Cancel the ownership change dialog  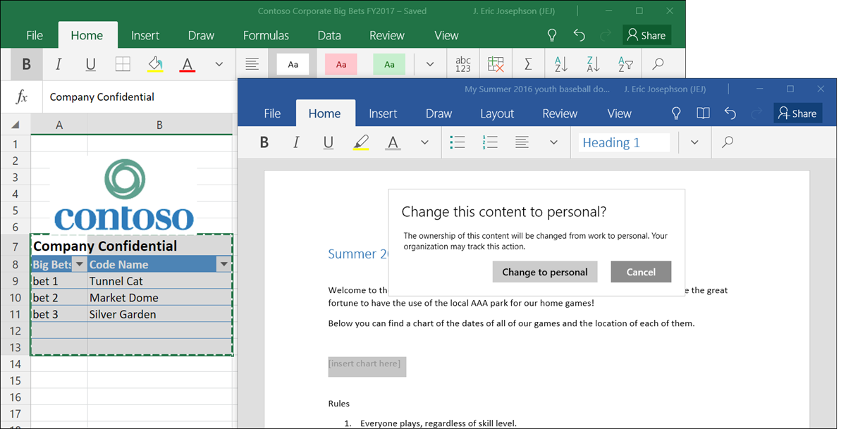(641, 271)
